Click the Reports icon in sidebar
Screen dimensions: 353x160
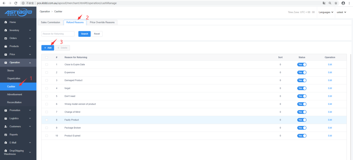point(6,135)
